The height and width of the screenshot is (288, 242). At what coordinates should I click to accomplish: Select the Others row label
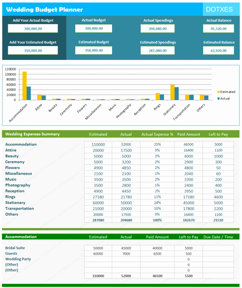pos(12,214)
